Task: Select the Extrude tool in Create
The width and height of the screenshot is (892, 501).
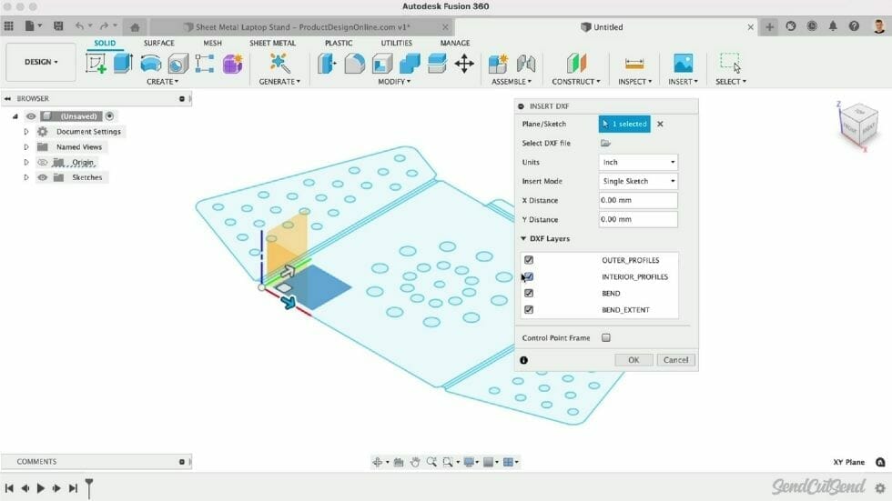Action: coord(123,63)
